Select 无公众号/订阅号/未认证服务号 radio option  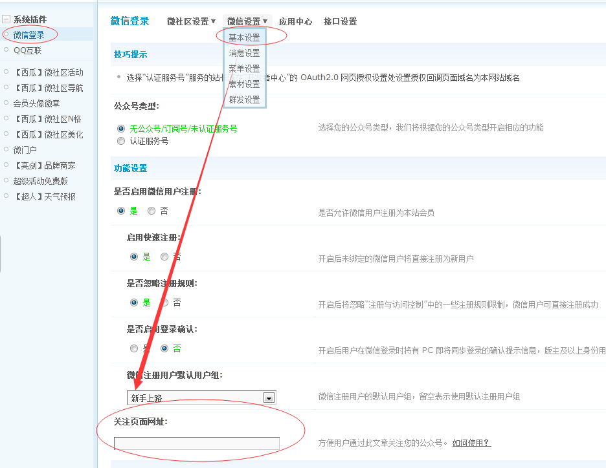click(x=121, y=129)
